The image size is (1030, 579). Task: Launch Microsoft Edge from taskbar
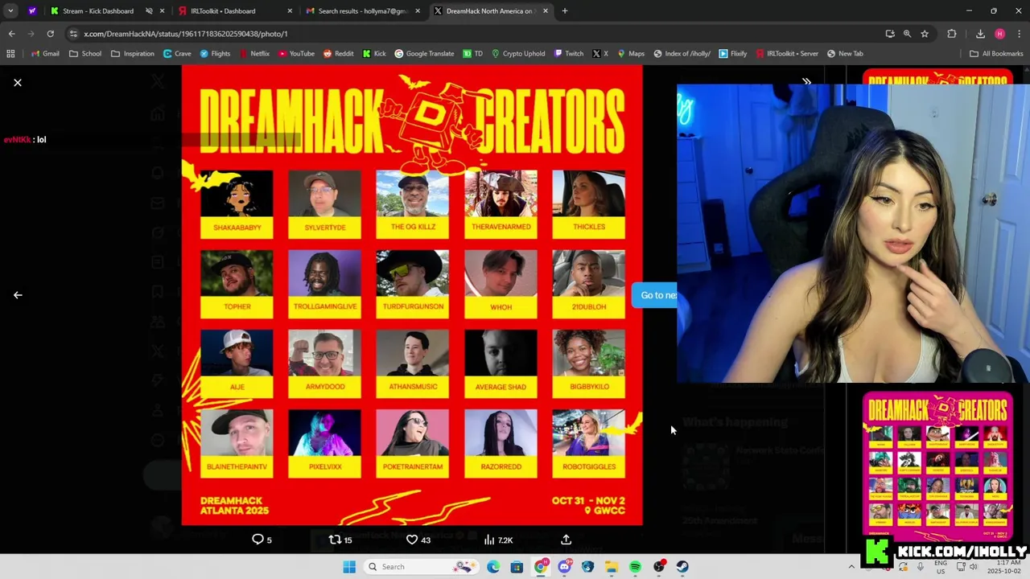coord(493,567)
